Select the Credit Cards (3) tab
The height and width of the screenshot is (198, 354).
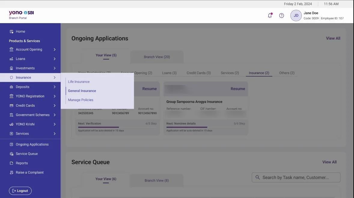199,73
